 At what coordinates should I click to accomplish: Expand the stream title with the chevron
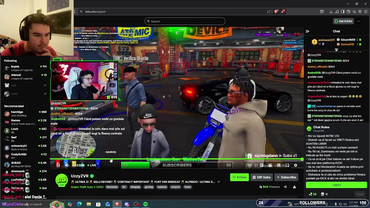219,182
